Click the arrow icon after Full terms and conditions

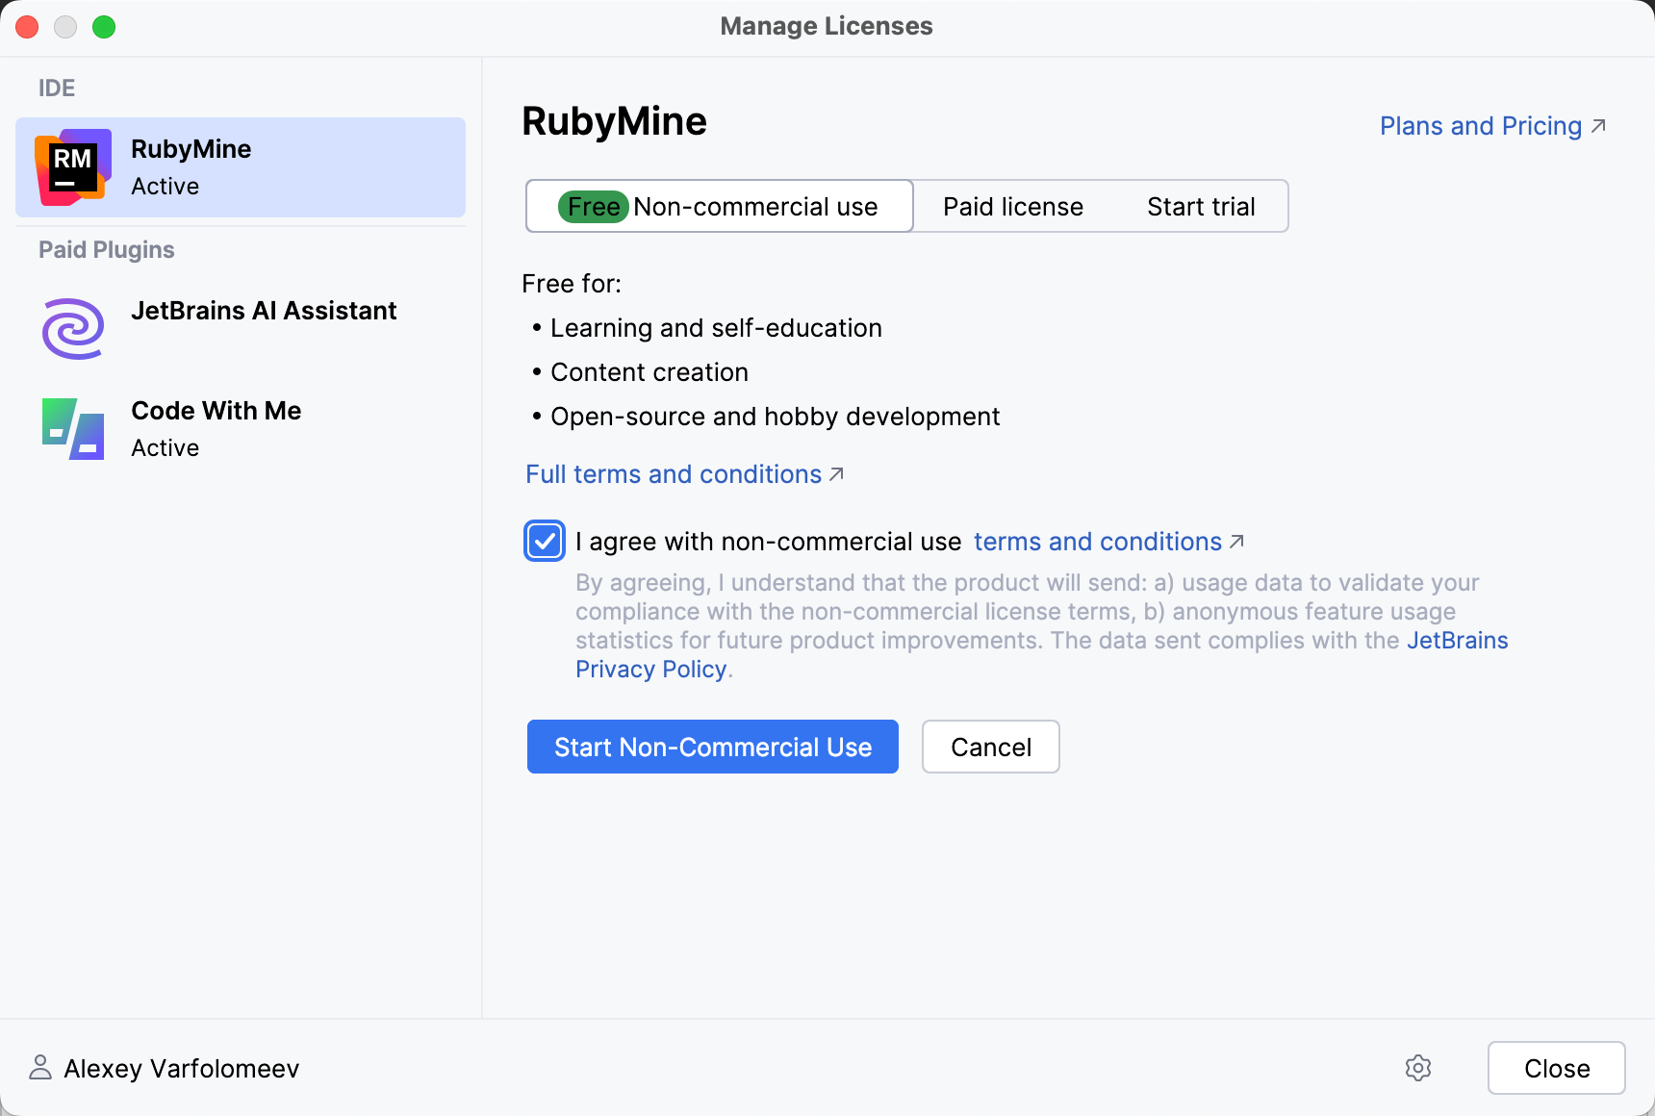[x=836, y=473]
